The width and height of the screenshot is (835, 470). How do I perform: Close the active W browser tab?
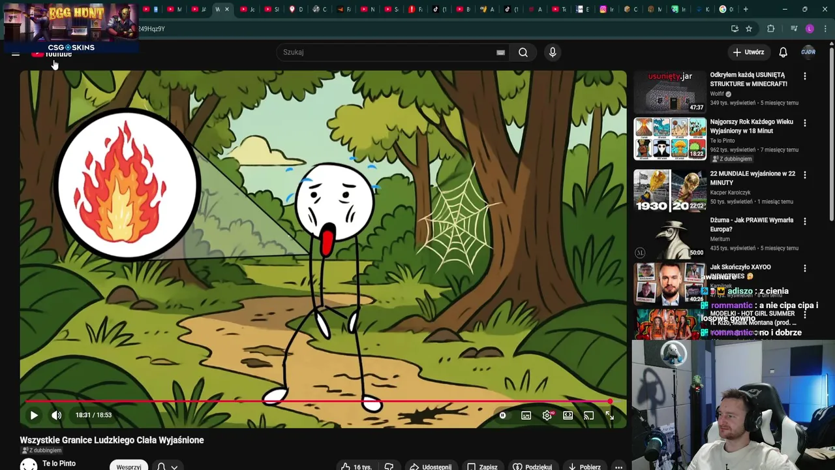227,9
